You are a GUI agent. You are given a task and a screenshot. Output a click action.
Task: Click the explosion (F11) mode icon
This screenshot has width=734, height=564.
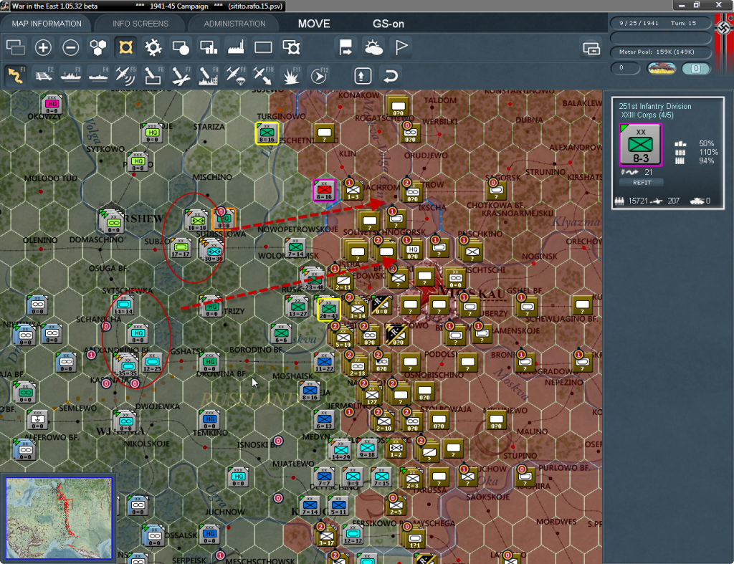[x=291, y=75]
